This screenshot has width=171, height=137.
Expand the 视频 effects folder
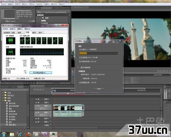pos(3,98)
